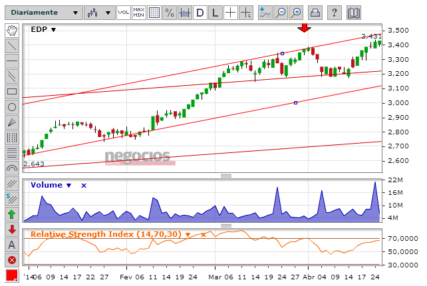Add an indicator with the plus-line icon
Screen dimensions: 427x286
coord(265,13)
